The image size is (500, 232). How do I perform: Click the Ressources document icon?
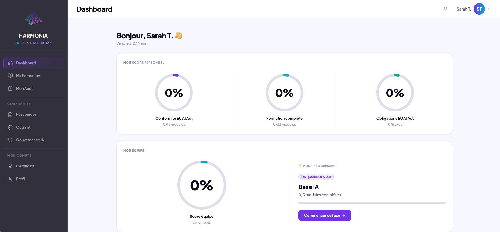(10, 114)
